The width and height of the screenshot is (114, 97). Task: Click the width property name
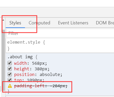pos(20,63)
